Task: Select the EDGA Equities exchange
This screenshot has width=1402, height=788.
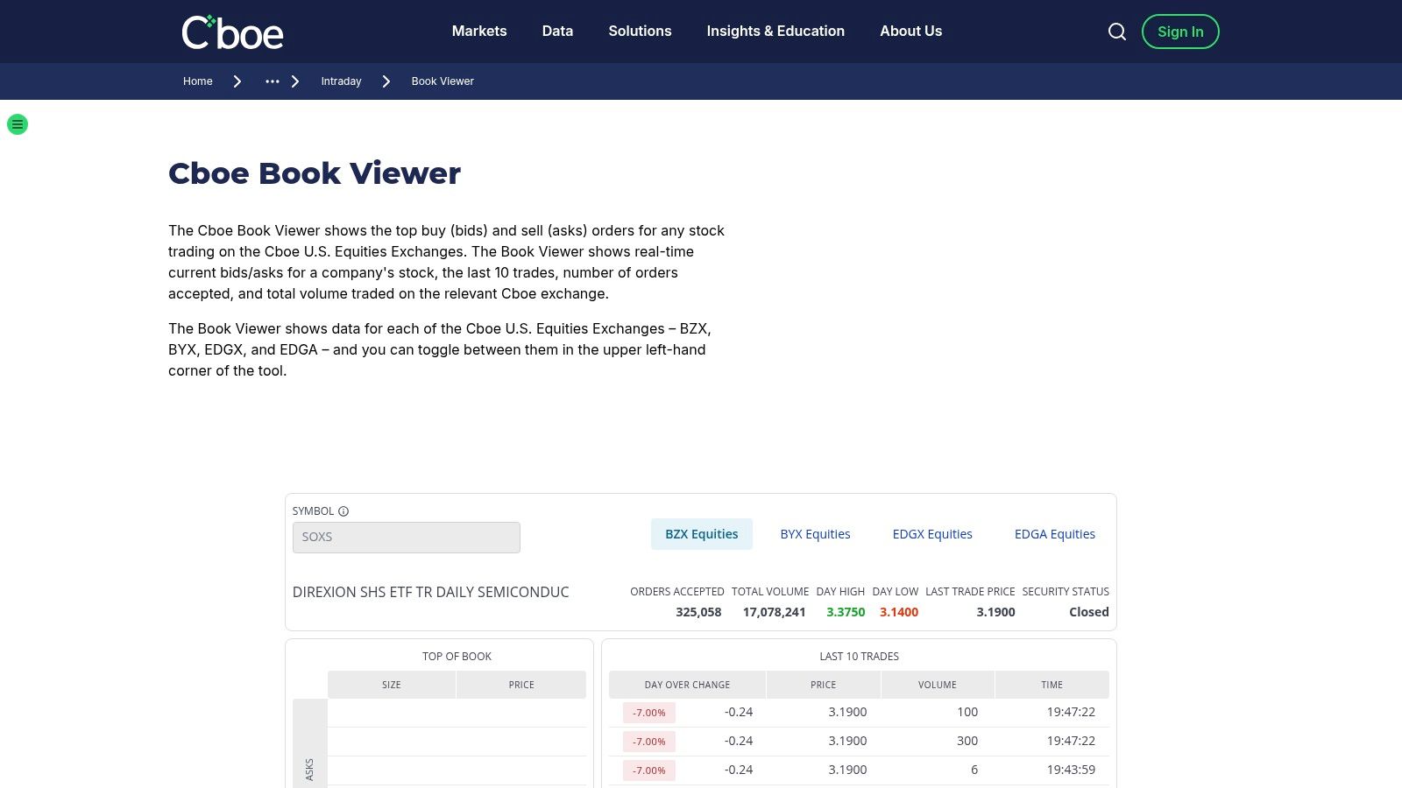Action: click(x=1055, y=533)
